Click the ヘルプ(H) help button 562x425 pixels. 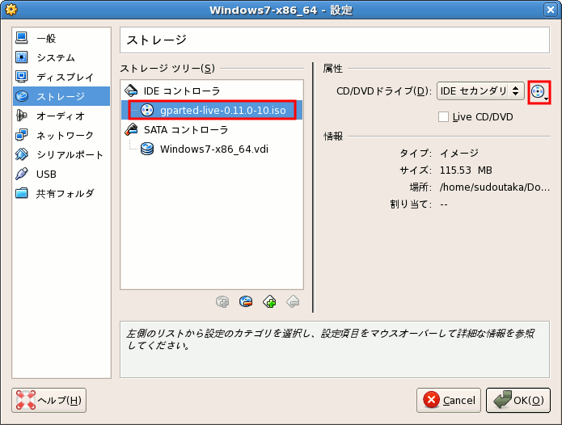(x=49, y=400)
